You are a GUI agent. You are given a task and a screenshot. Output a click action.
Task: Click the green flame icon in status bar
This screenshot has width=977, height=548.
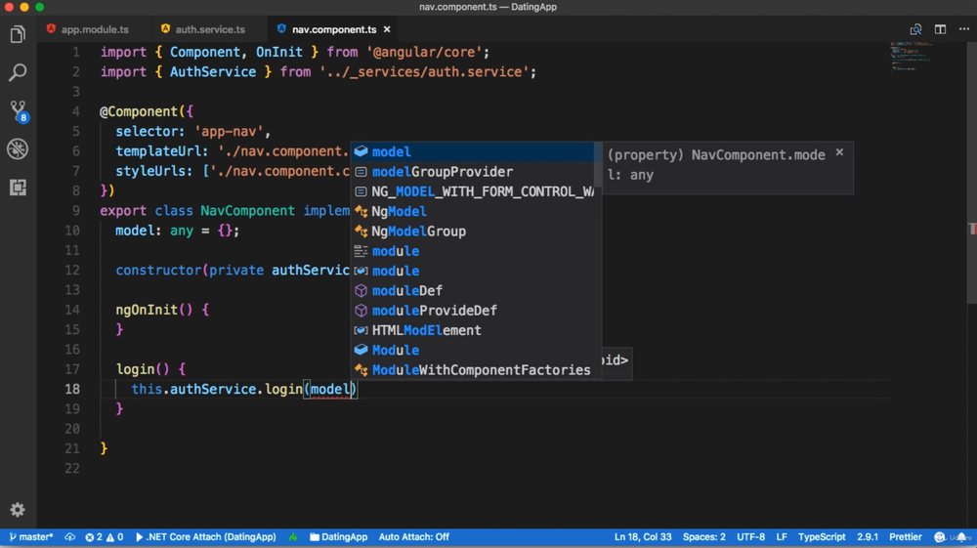pyautogui.click(x=293, y=537)
